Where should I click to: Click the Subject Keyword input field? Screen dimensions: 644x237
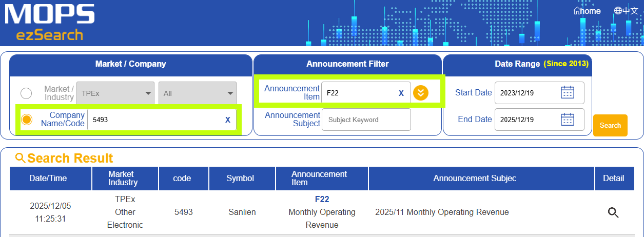click(366, 120)
